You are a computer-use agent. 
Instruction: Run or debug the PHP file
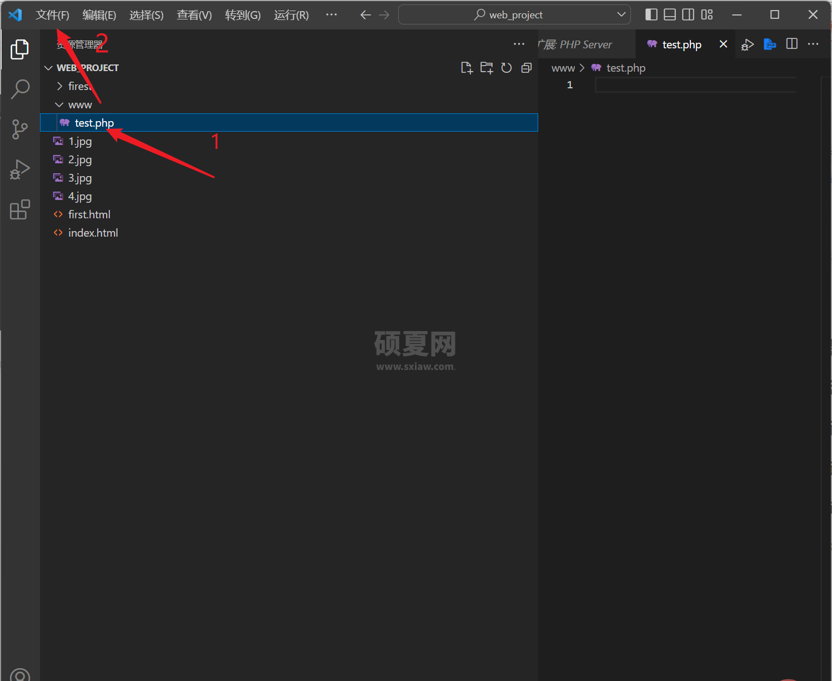748,44
